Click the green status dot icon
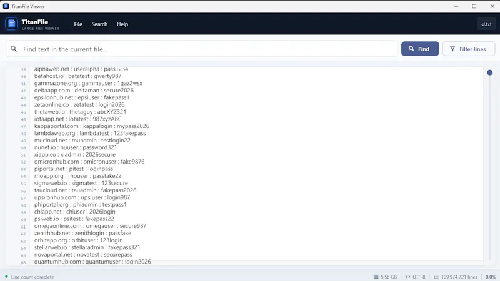This screenshot has width=500, height=281. (x=6, y=277)
